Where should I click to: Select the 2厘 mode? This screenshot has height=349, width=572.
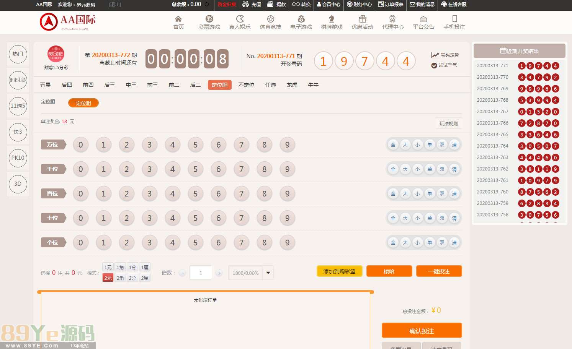(x=145, y=278)
